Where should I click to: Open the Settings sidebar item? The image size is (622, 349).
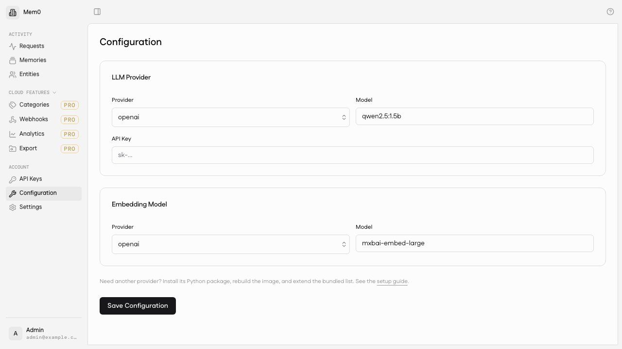[x=44, y=207]
